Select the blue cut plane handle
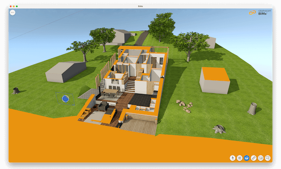 65,99
